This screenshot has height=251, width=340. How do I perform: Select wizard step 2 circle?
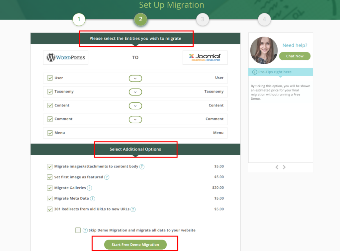pyautogui.click(x=141, y=19)
